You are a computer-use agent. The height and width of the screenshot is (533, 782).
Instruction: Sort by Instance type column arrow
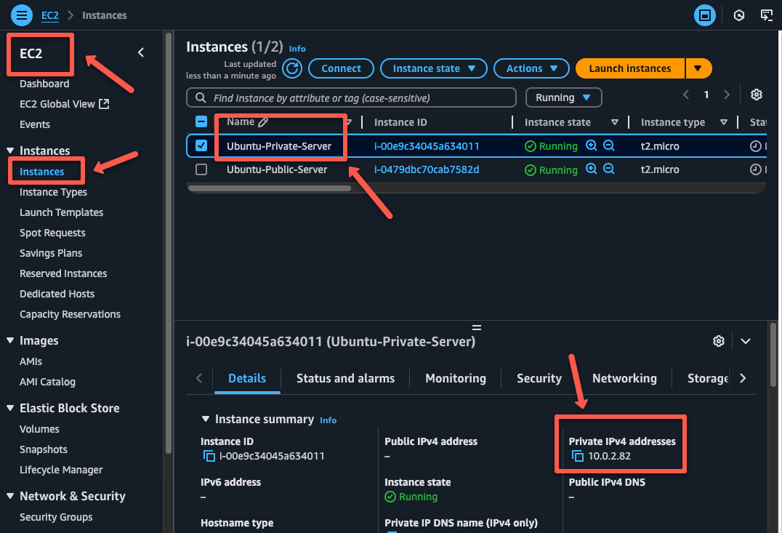[724, 122]
